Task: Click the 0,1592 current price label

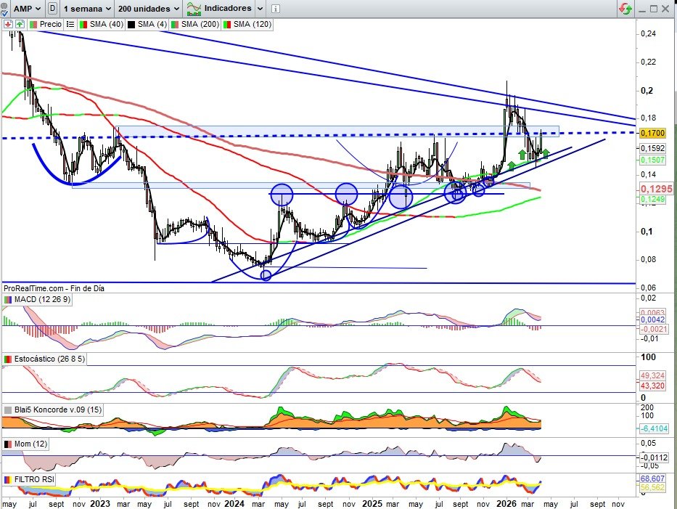Action: point(652,148)
